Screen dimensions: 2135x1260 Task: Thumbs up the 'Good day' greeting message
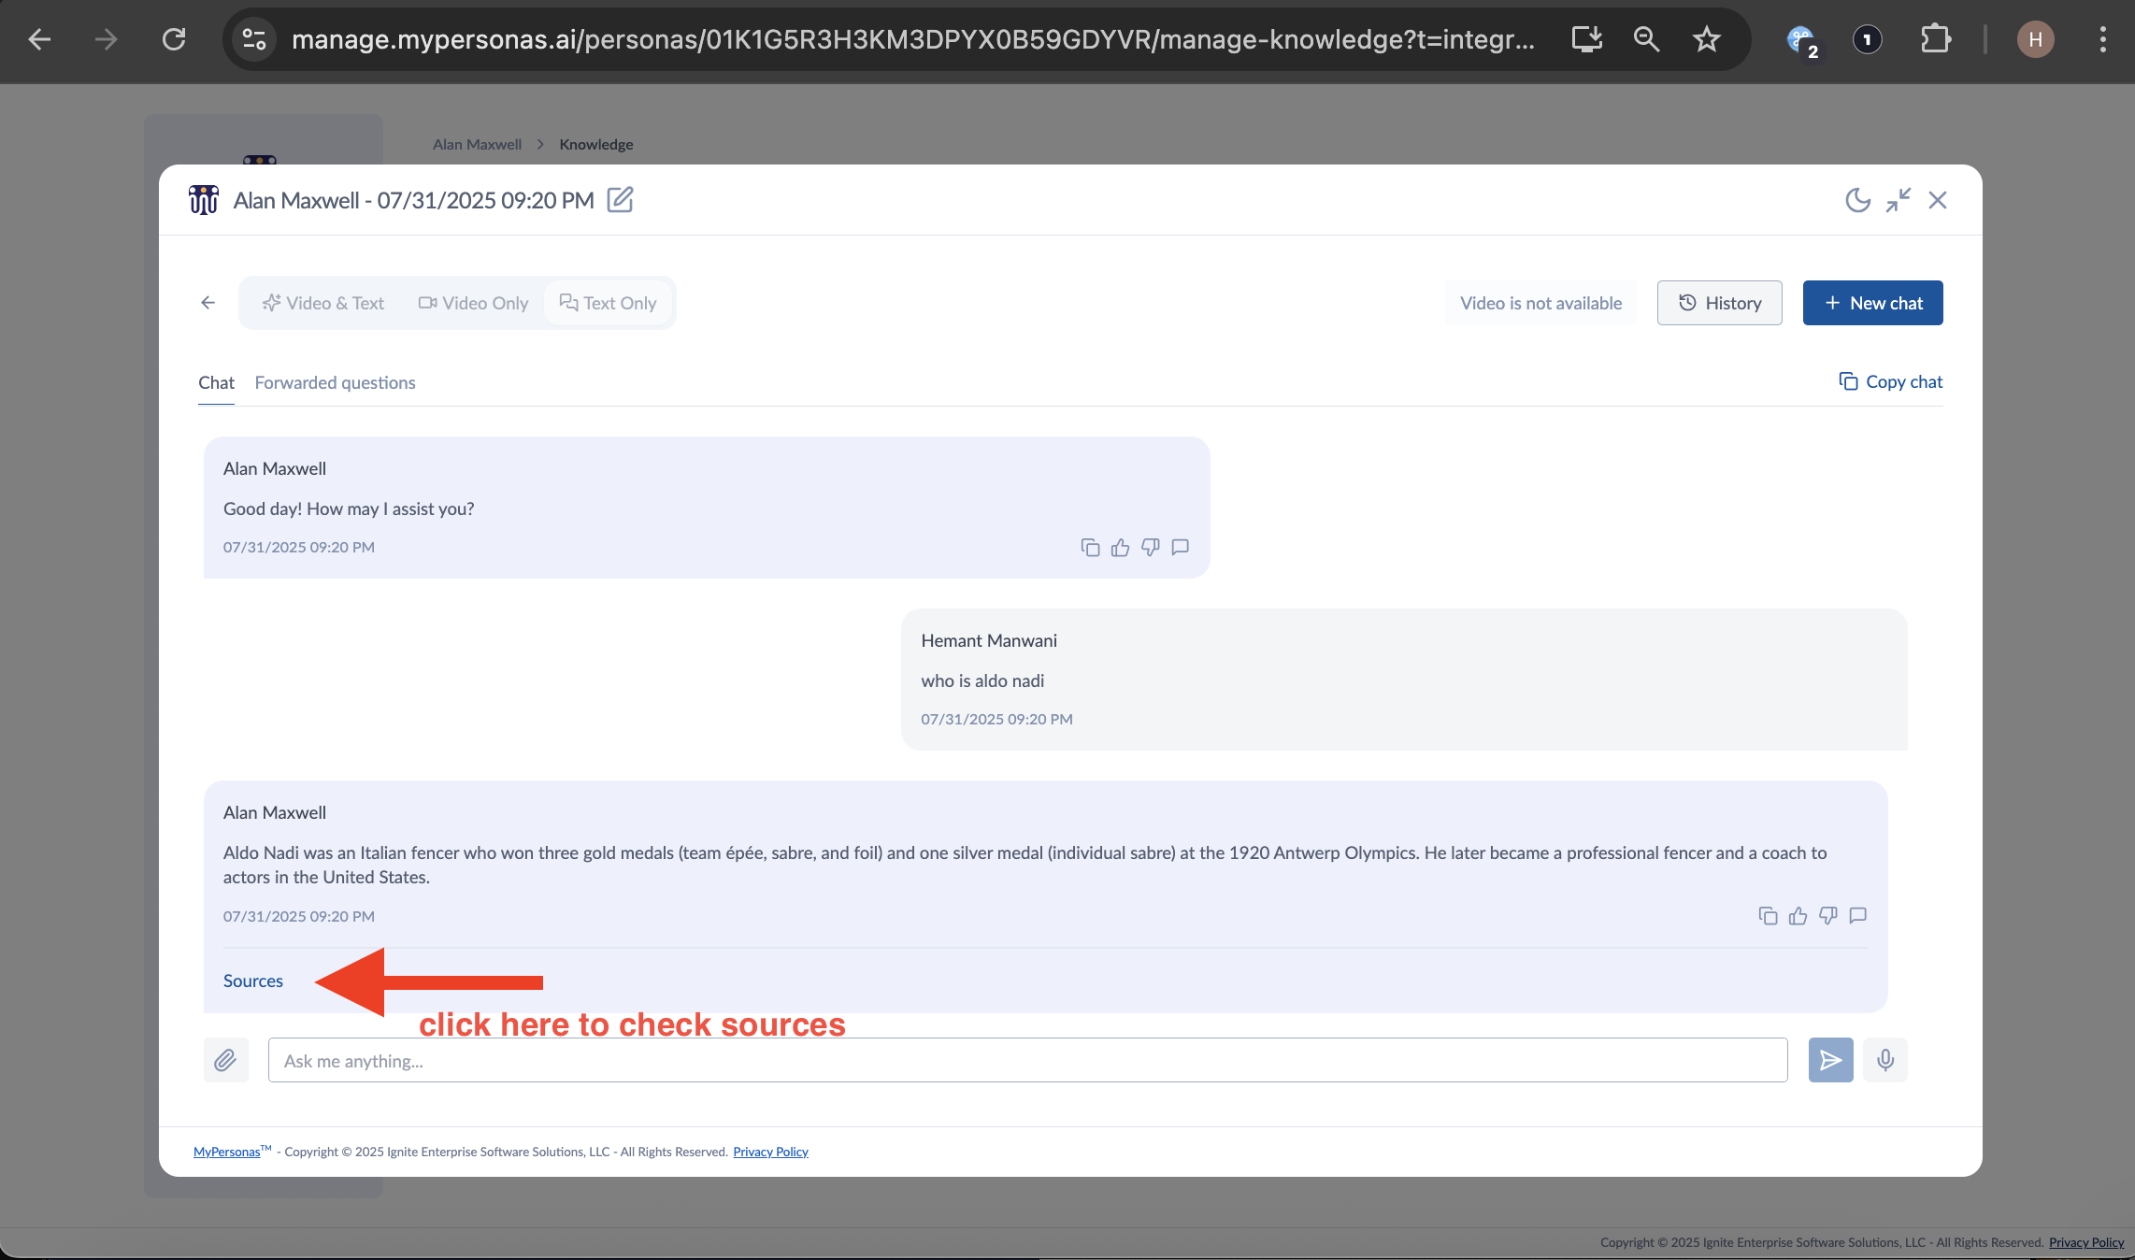pyautogui.click(x=1120, y=547)
